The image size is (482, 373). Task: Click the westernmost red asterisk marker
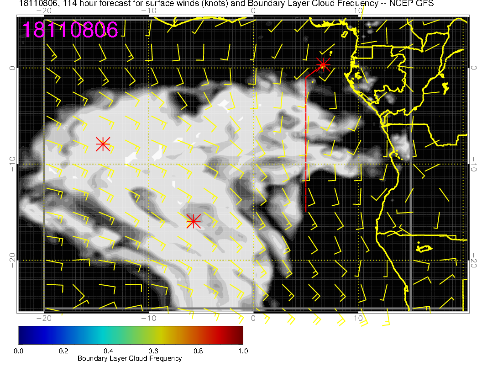click(103, 144)
